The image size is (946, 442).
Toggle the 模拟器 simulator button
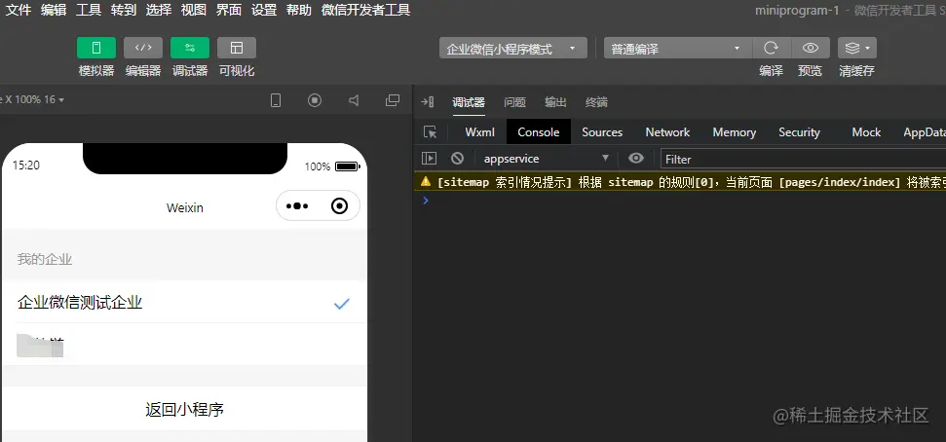click(95, 48)
